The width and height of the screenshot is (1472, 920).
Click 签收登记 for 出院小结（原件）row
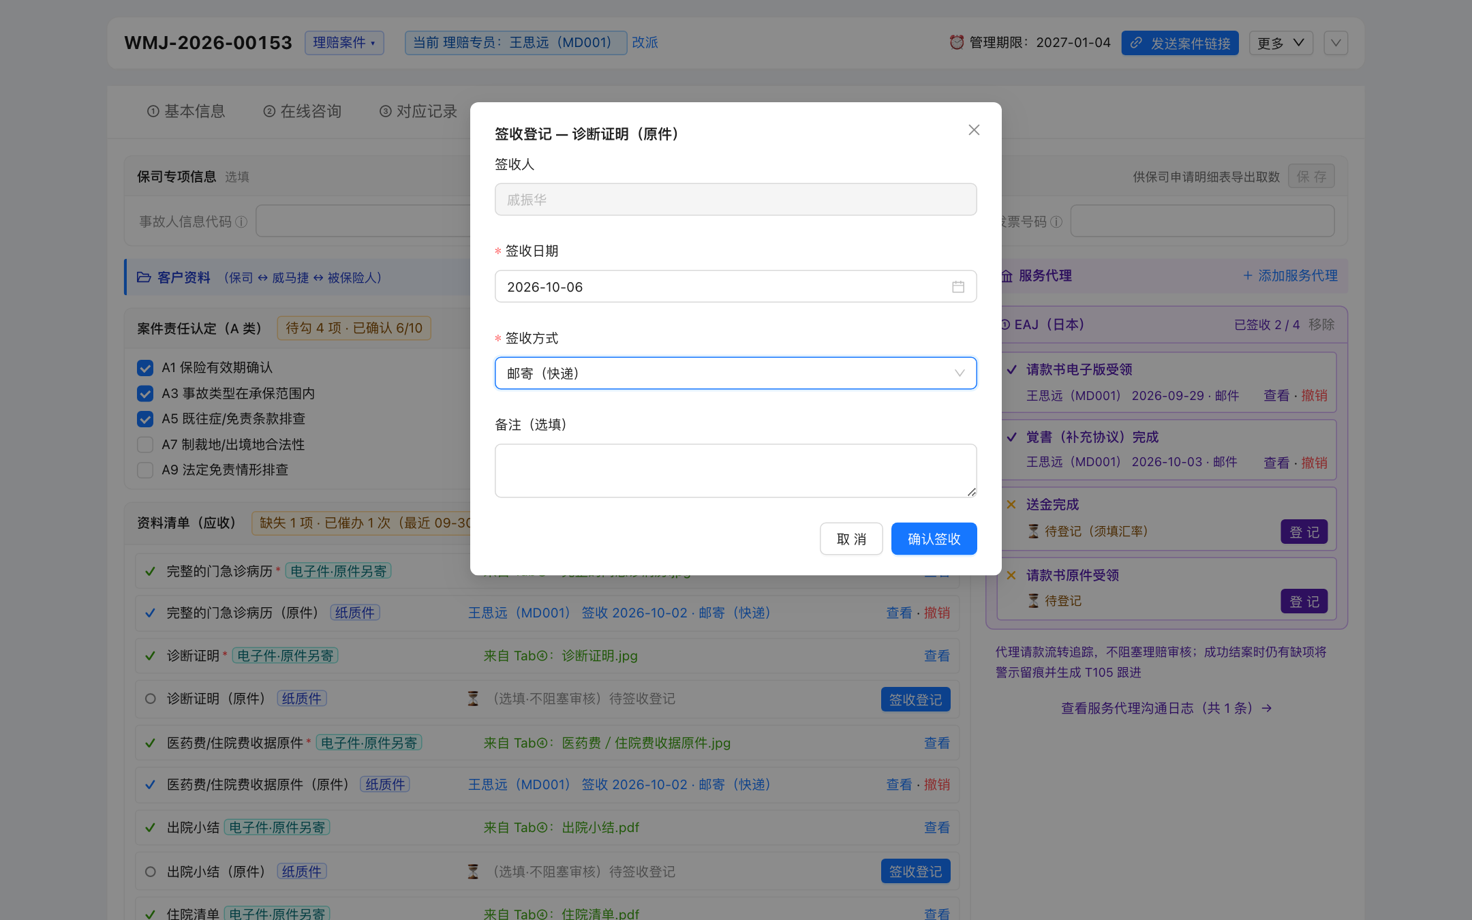coord(915,871)
